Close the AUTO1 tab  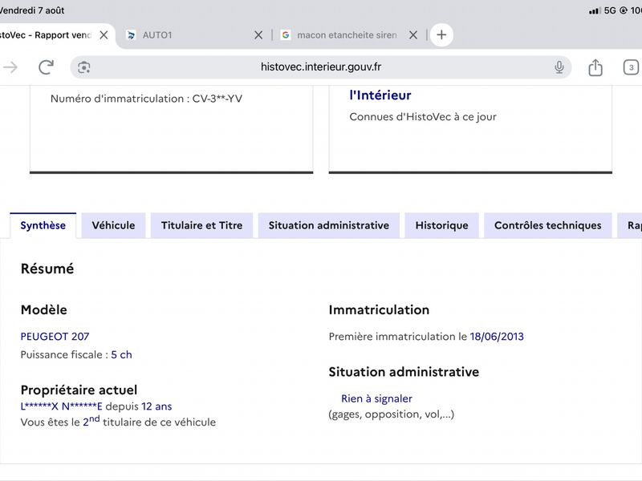pos(258,35)
